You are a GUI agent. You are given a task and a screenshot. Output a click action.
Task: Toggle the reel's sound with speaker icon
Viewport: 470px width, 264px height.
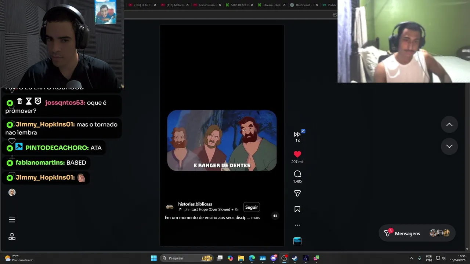tap(275, 216)
